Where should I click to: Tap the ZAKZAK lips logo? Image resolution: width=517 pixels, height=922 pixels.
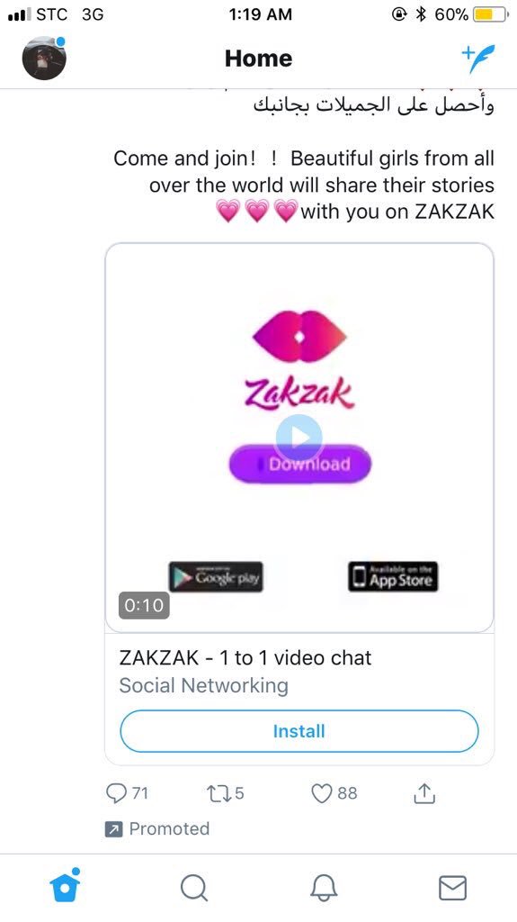point(299,337)
